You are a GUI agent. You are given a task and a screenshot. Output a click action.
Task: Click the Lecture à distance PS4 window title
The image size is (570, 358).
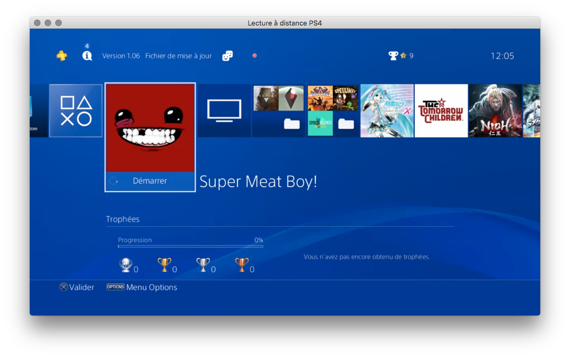[x=284, y=23]
